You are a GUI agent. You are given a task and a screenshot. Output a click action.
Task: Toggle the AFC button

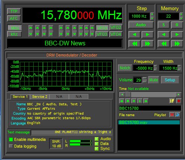click(14, 18)
